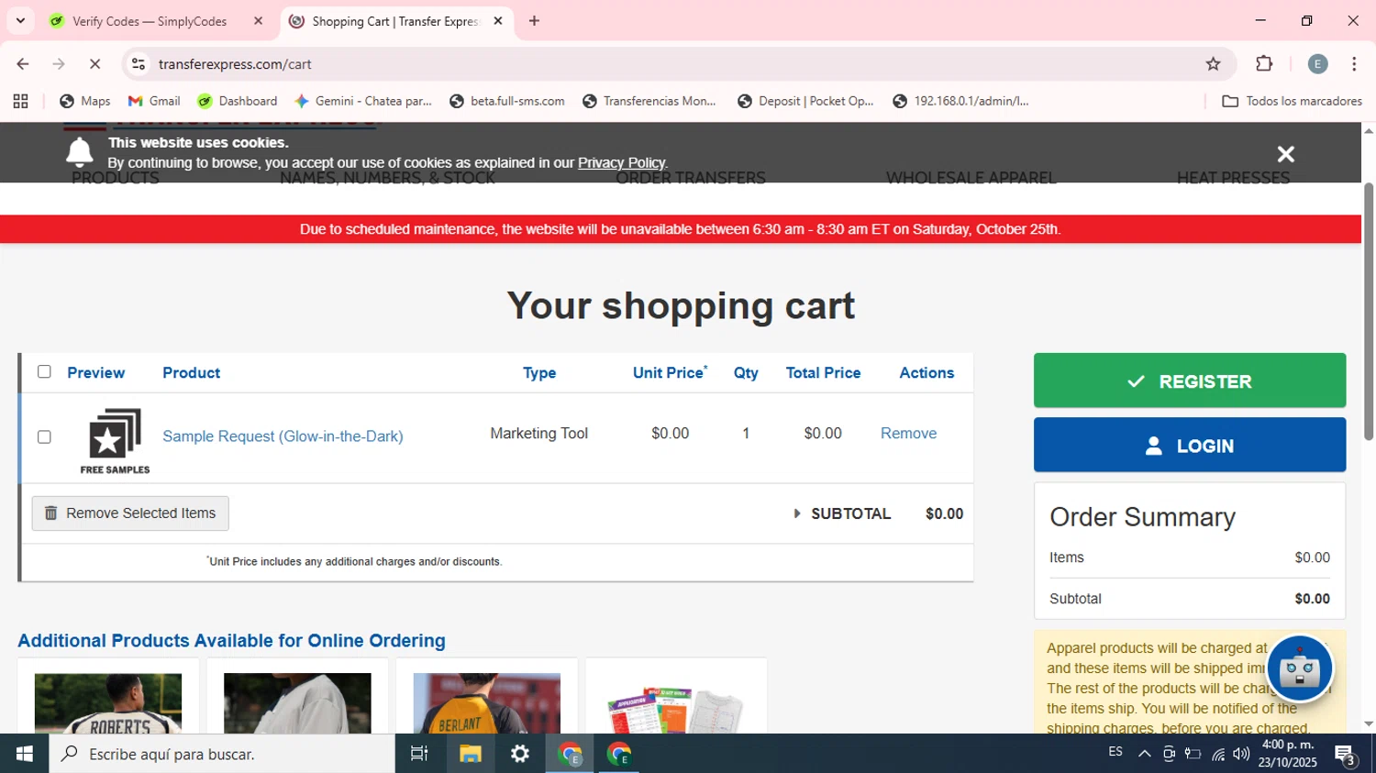
Task: Click Remove Selected Items button
Action: (130, 513)
